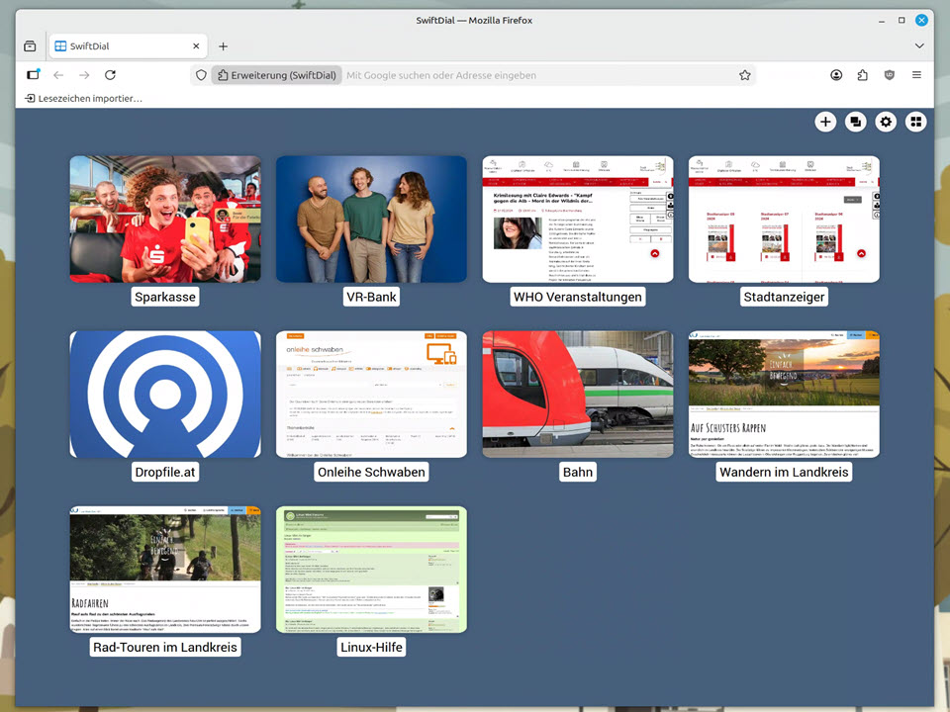Image resolution: width=950 pixels, height=712 pixels.
Task: Click the Erweiterung (SwiftDial) identity button
Action: pyautogui.click(x=277, y=75)
